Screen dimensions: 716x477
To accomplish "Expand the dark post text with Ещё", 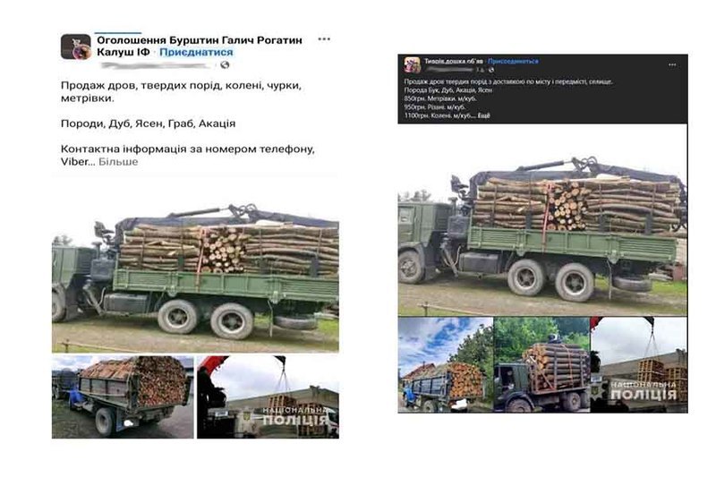I will tap(484, 116).
